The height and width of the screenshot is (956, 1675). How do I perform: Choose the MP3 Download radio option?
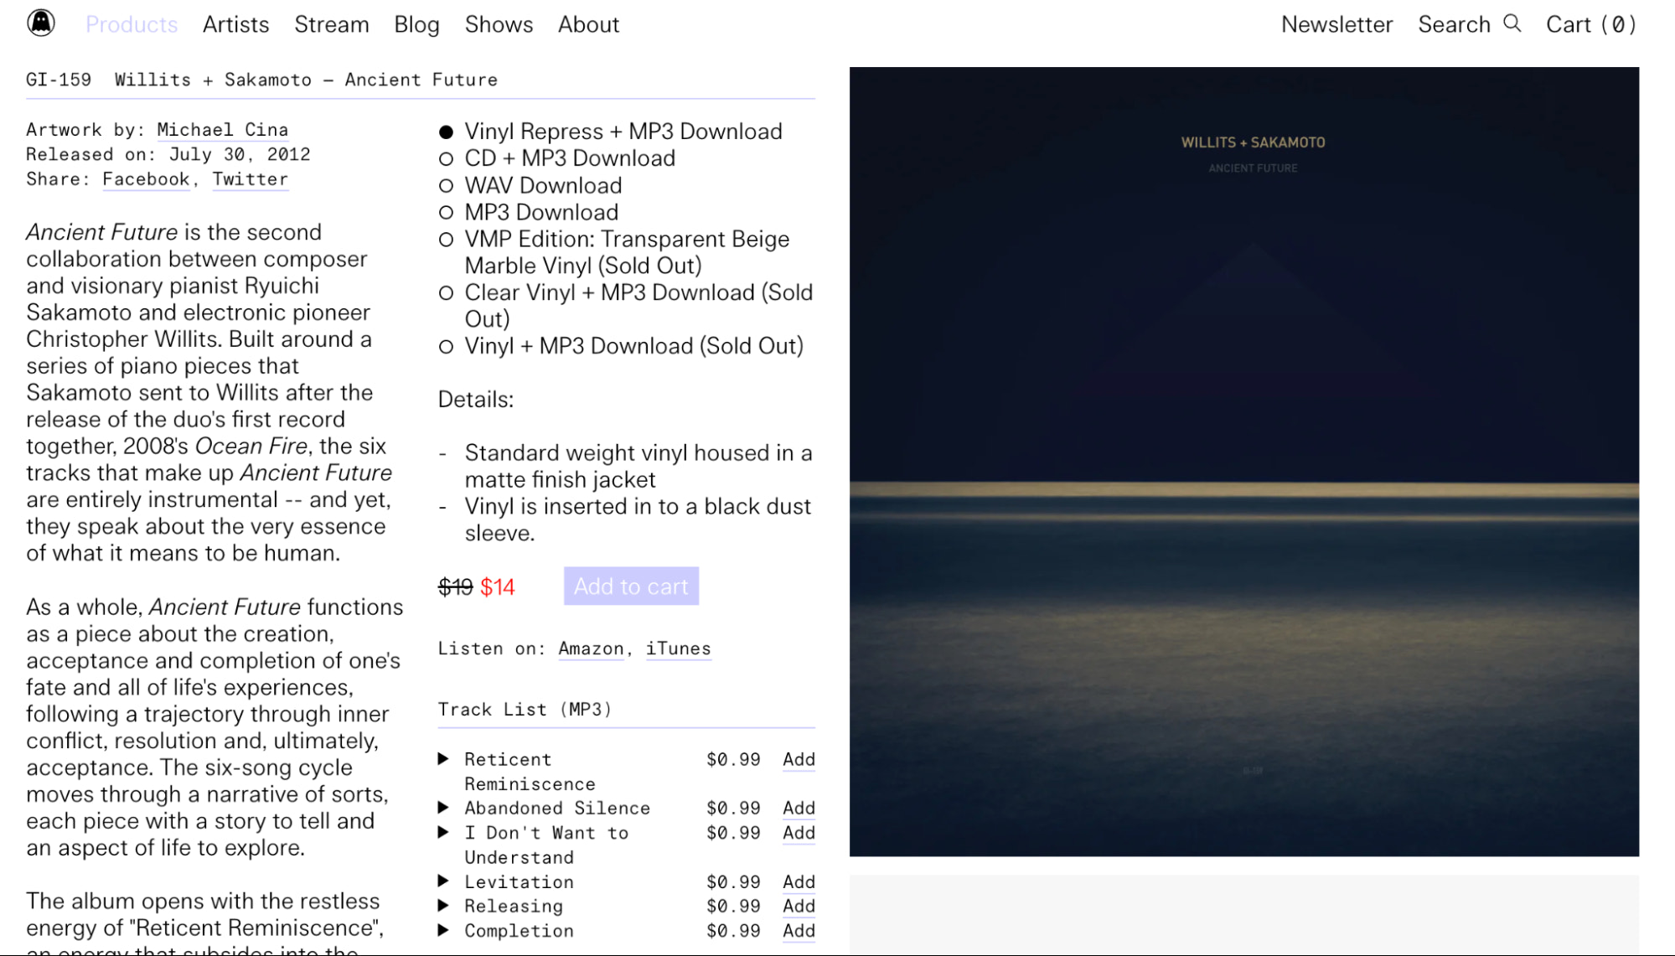point(446,213)
